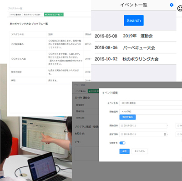The width and height of the screenshot is (182, 181).
Task: Click clock icon in the start time field
Action: click(178, 126)
